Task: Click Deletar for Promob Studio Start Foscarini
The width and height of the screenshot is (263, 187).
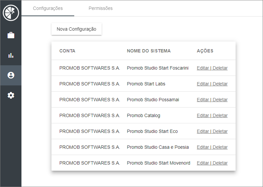Action: point(220,68)
